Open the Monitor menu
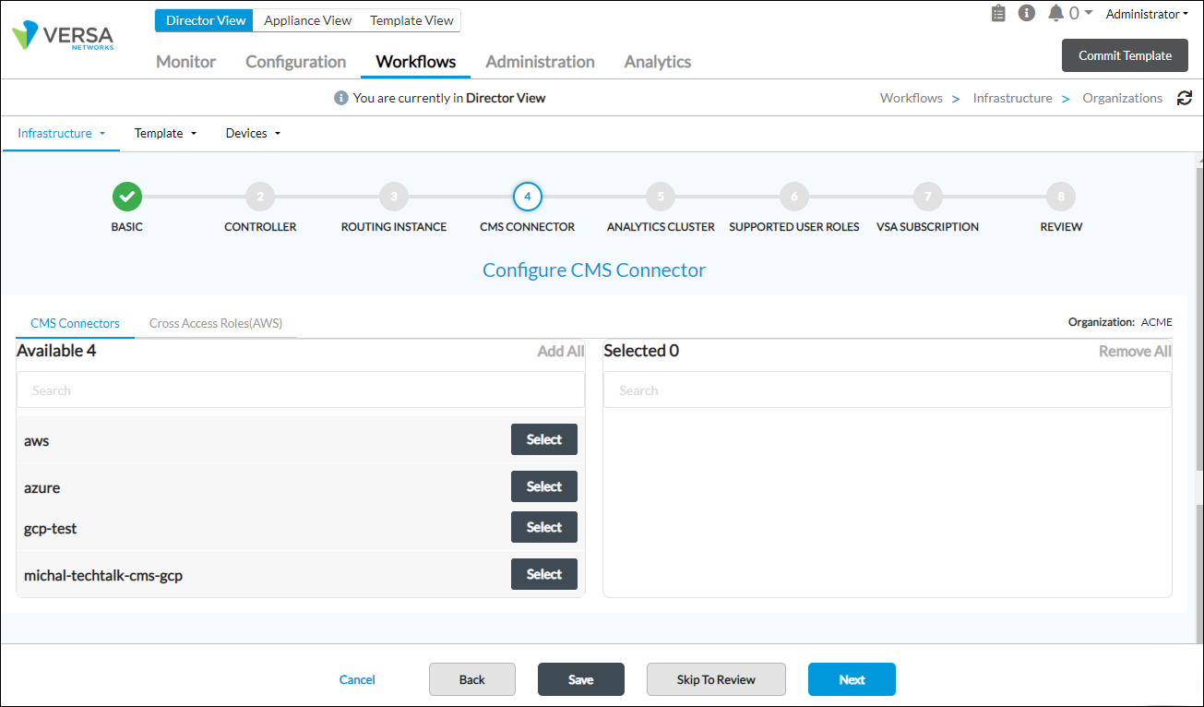The image size is (1204, 707). click(185, 62)
